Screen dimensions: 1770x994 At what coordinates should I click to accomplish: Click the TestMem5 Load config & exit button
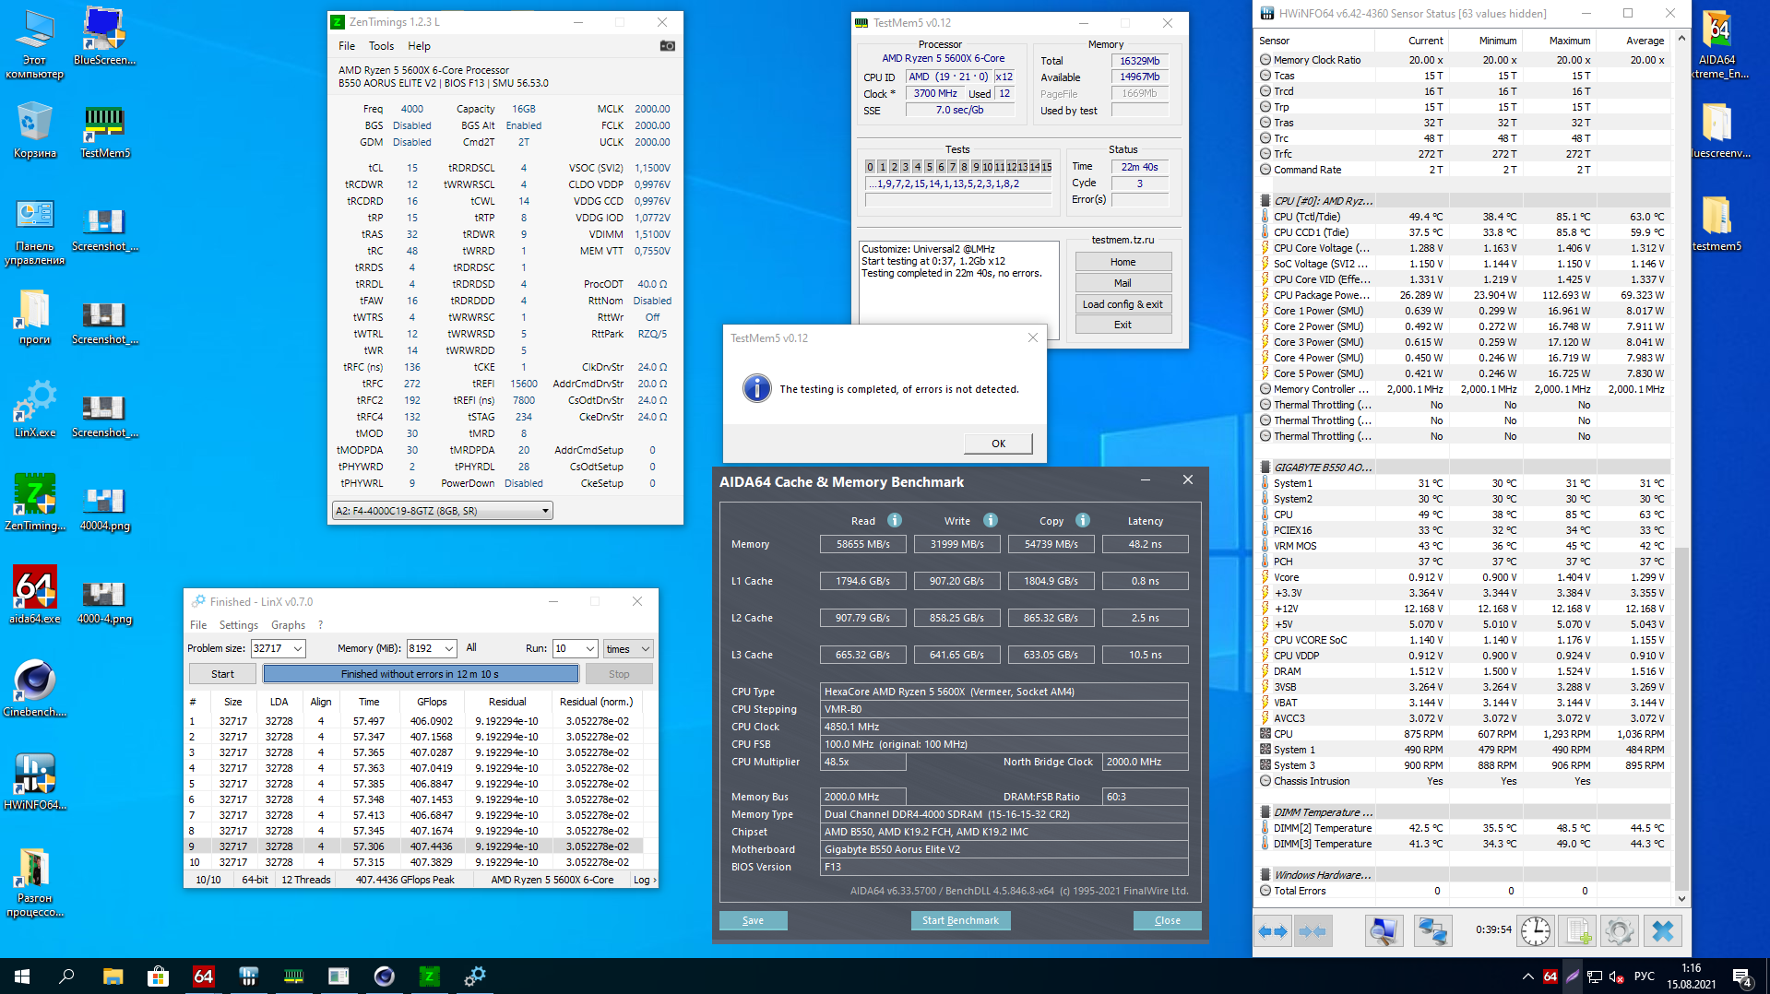1123,304
